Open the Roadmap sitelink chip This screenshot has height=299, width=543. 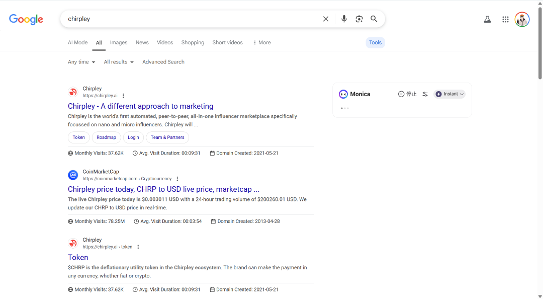pyautogui.click(x=106, y=137)
